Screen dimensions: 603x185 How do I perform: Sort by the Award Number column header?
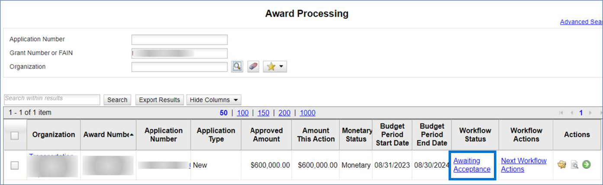(x=108, y=135)
